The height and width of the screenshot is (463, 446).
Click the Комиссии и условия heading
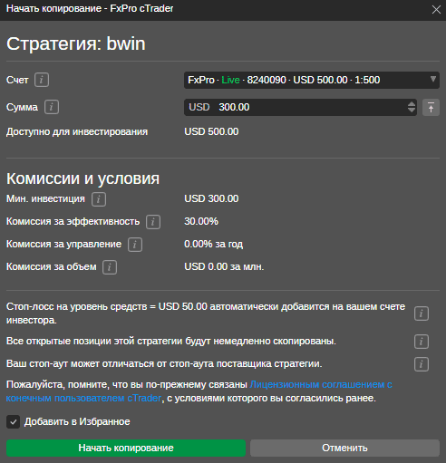[82, 178]
